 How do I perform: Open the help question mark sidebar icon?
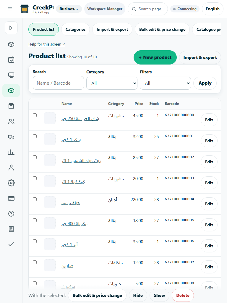(11, 214)
